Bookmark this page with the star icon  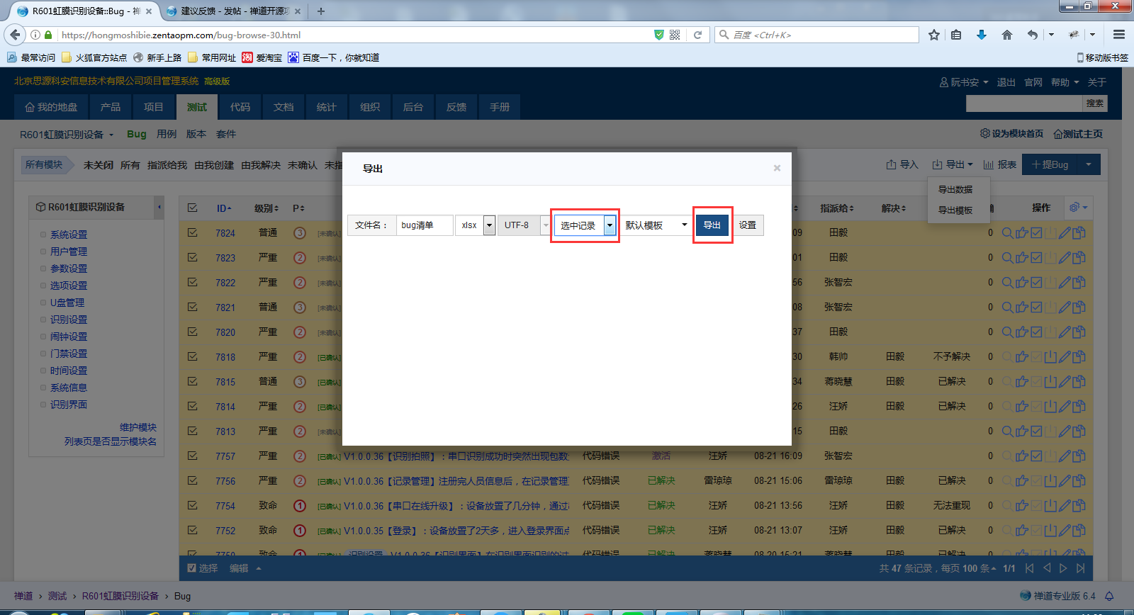tap(934, 35)
